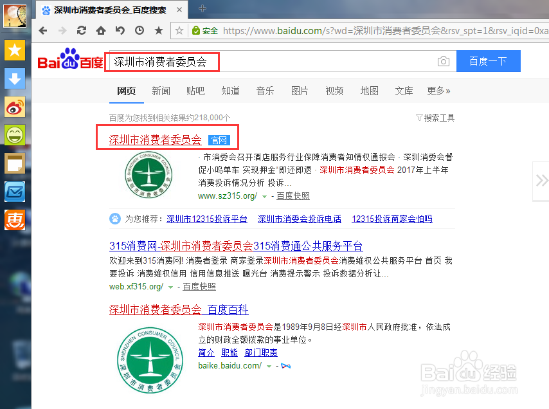Click the 百度一下 search button
Image resolution: width=549 pixels, height=409 pixels.
coord(488,61)
